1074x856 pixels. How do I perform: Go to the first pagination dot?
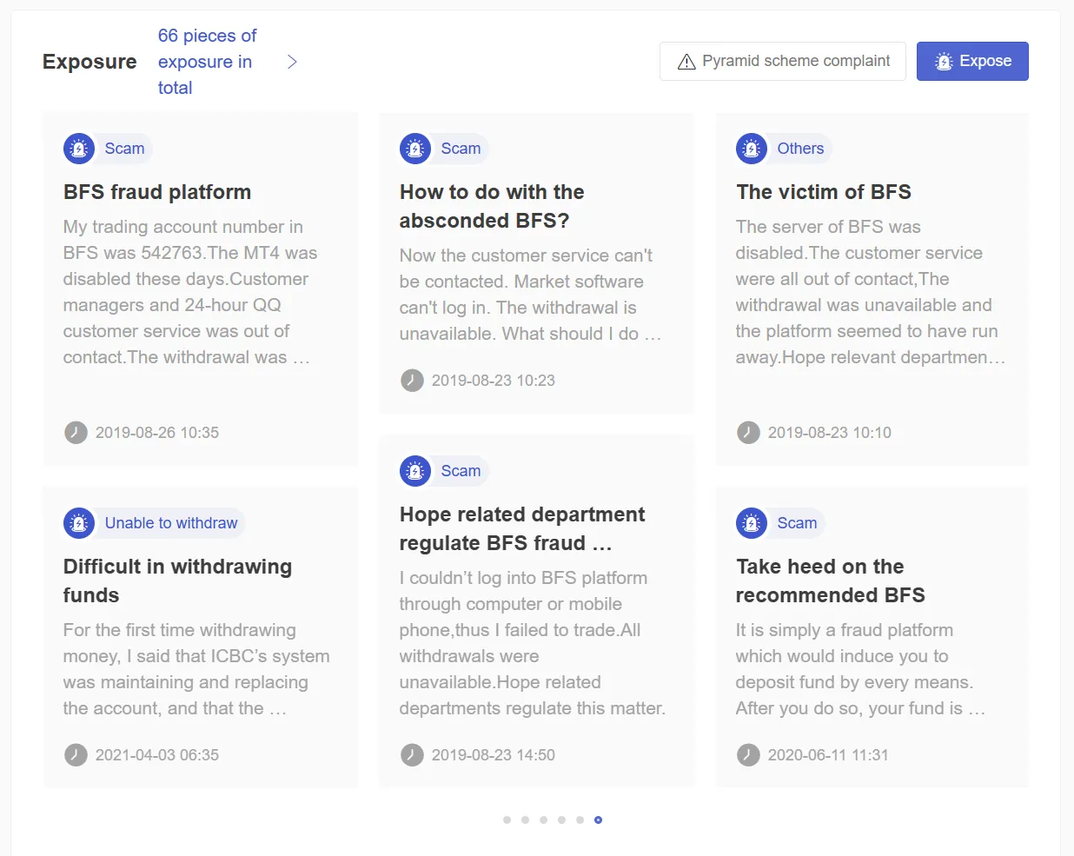(x=507, y=820)
